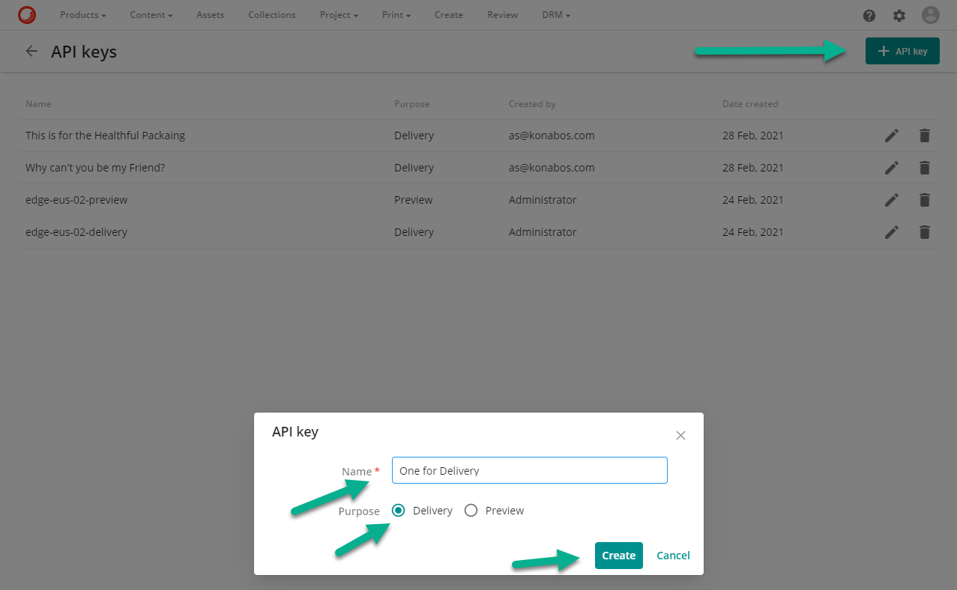This screenshot has height=590, width=957.
Task: Open the help question-mark icon
Action: 869,16
